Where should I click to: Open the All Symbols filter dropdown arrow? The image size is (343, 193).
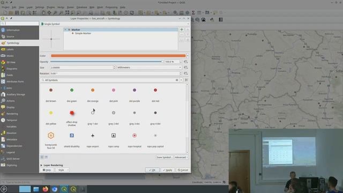point(181,80)
